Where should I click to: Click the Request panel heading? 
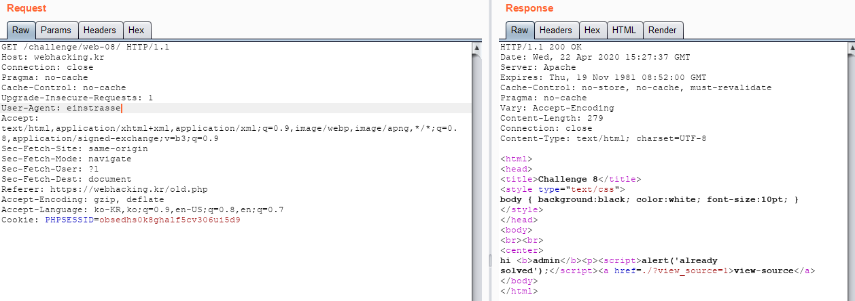27,8
